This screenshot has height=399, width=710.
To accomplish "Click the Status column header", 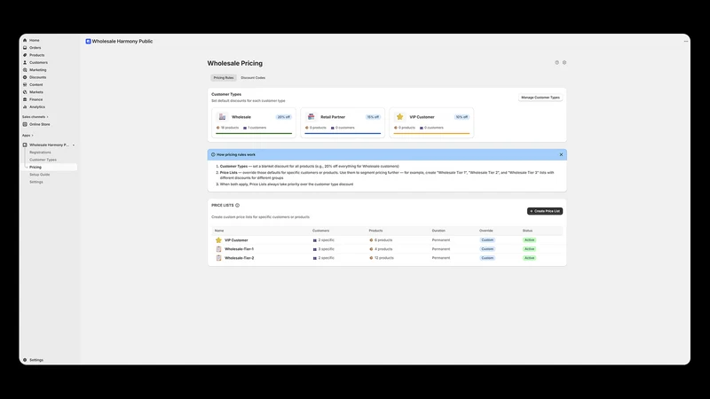I will [527, 231].
